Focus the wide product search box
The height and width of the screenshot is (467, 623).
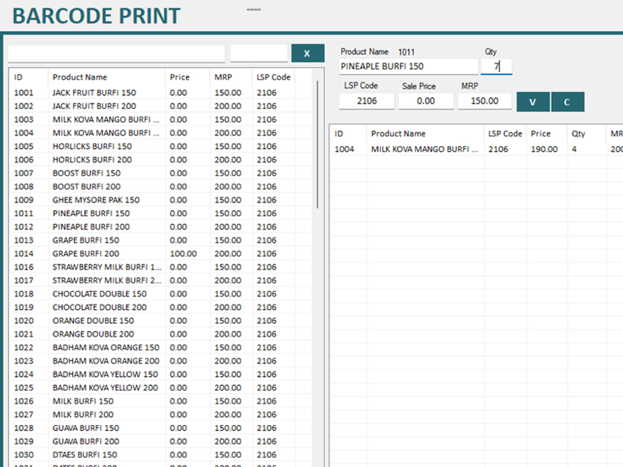pyautogui.click(x=116, y=54)
